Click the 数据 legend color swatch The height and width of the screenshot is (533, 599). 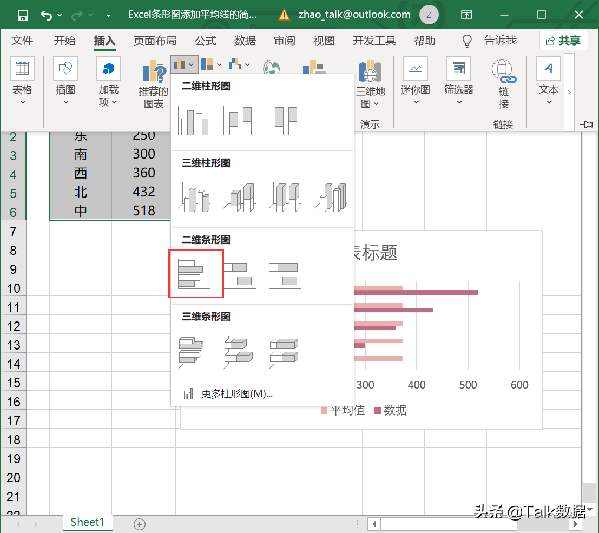click(x=377, y=411)
